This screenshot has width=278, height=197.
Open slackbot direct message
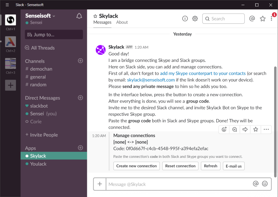[x=37, y=106]
